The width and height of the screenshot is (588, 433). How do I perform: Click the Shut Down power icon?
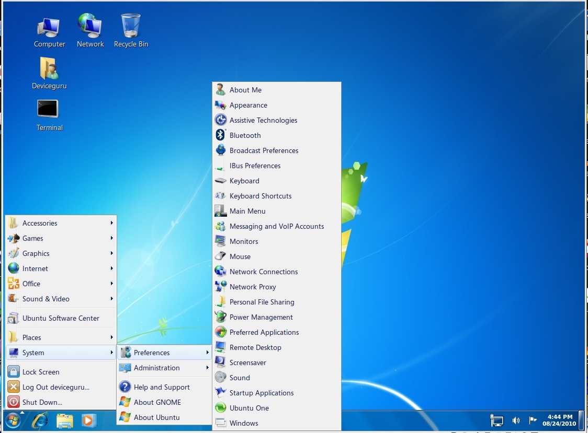pyautogui.click(x=14, y=402)
